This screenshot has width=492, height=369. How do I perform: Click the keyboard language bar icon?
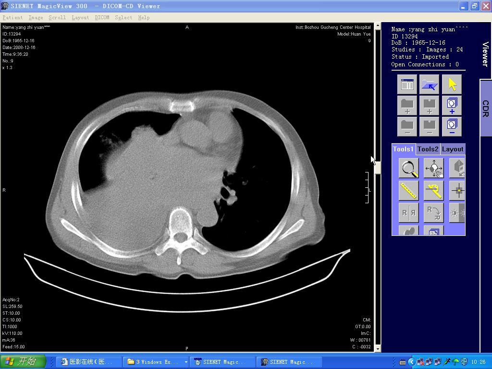click(402, 362)
